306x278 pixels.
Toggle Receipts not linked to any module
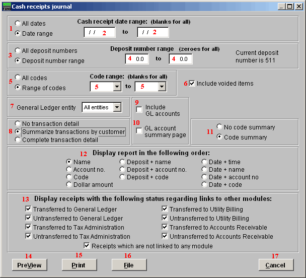pos(88,246)
